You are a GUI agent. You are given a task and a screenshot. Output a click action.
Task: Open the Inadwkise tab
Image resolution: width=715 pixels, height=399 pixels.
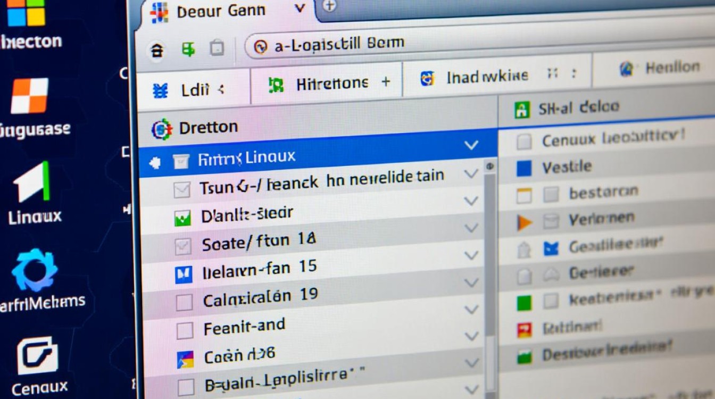pos(479,77)
